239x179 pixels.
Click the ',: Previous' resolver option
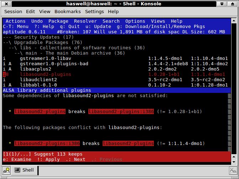(x=107, y=160)
